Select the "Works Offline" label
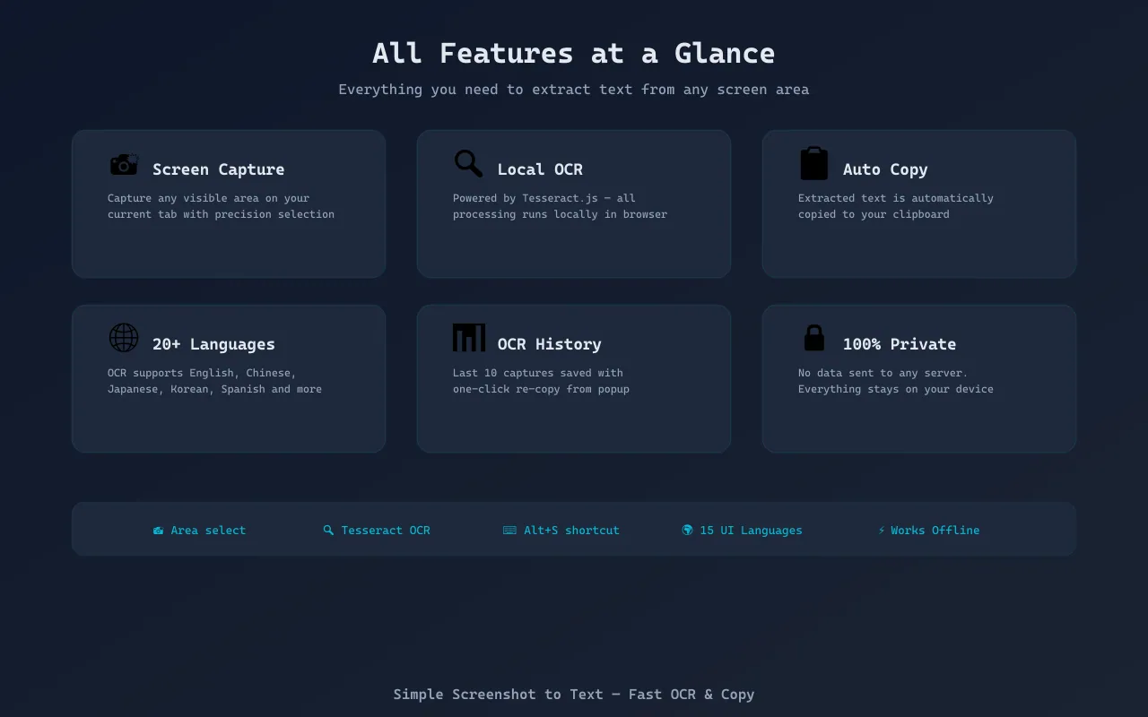The image size is (1148, 717). click(935, 531)
